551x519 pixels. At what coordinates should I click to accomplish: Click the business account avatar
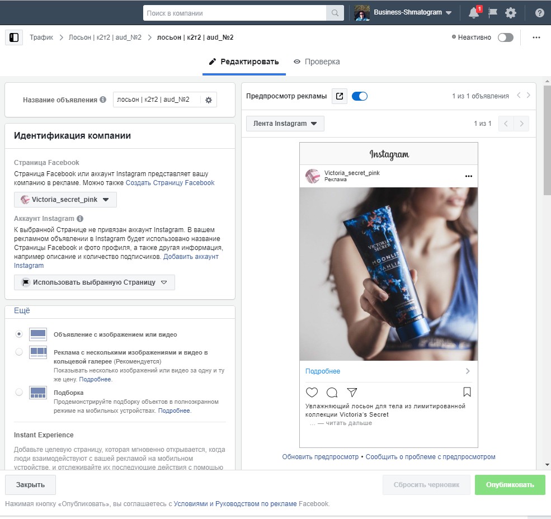coord(361,13)
